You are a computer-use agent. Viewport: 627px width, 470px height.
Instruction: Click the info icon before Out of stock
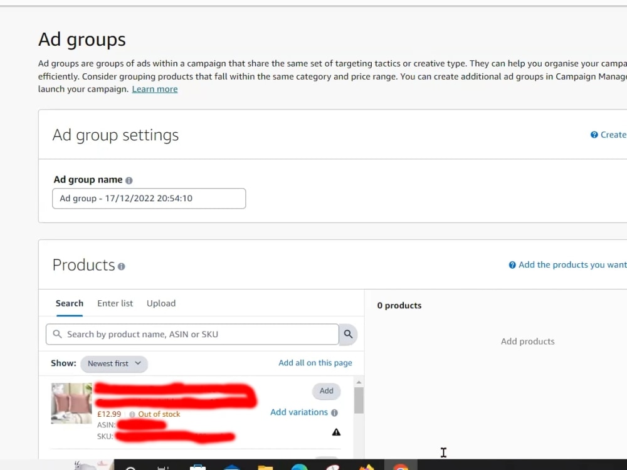pos(132,414)
